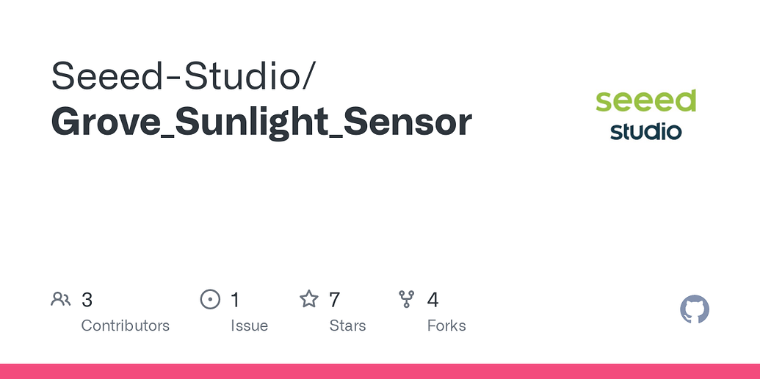This screenshot has width=760, height=379.
Task: Click the green seeed logo wordmark
Action: (646, 100)
